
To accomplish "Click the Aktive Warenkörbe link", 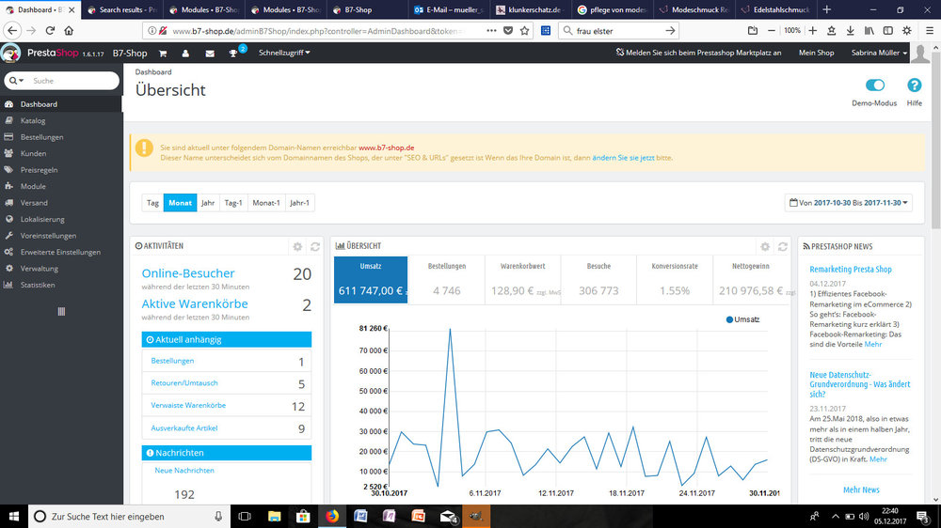I will coord(195,303).
